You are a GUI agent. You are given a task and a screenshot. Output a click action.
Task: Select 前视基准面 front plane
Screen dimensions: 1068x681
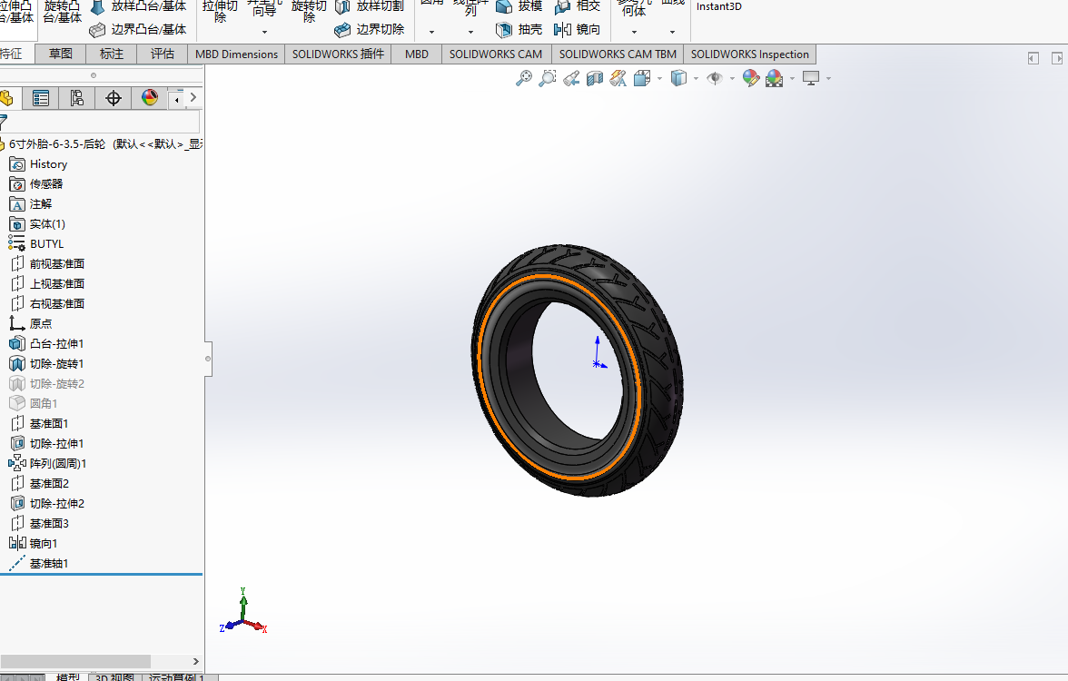[47, 263]
